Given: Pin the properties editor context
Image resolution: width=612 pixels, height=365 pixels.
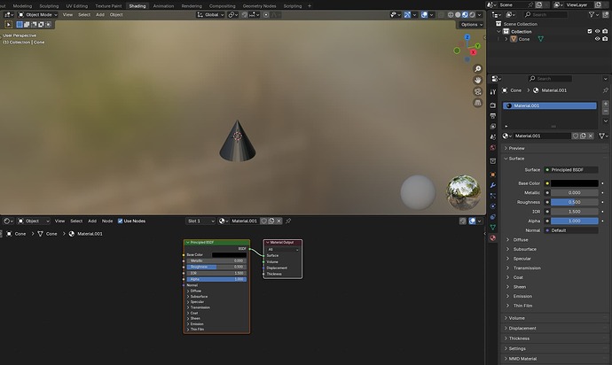Looking at the screenshot, I should click(x=606, y=90).
